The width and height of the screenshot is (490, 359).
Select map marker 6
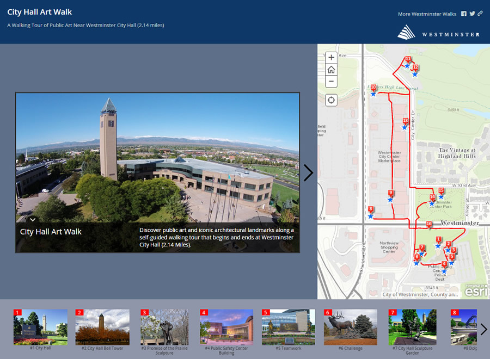(x=417, y=257)
